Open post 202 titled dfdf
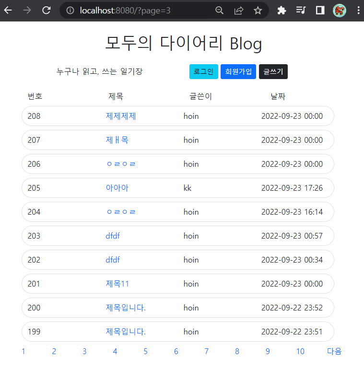The width and height of the screenshot is (364, 368). (x=113, y=260)
